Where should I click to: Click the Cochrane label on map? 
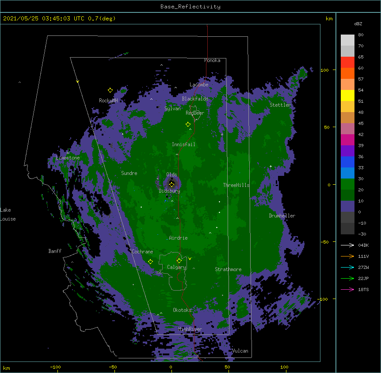[142, 252]
